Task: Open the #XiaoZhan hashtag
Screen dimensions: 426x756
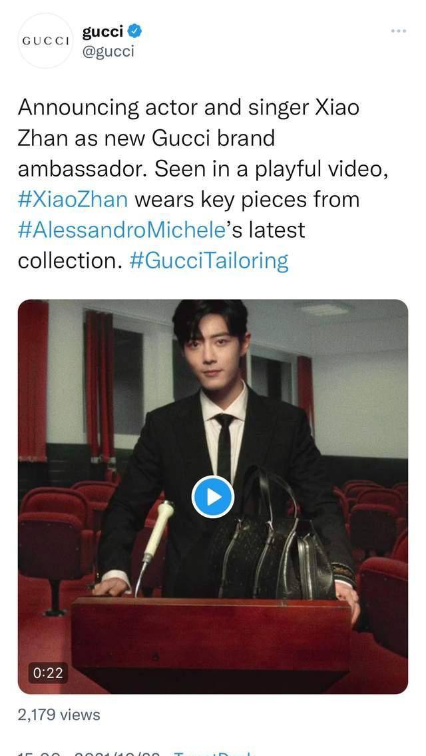Action: point(73,199)
